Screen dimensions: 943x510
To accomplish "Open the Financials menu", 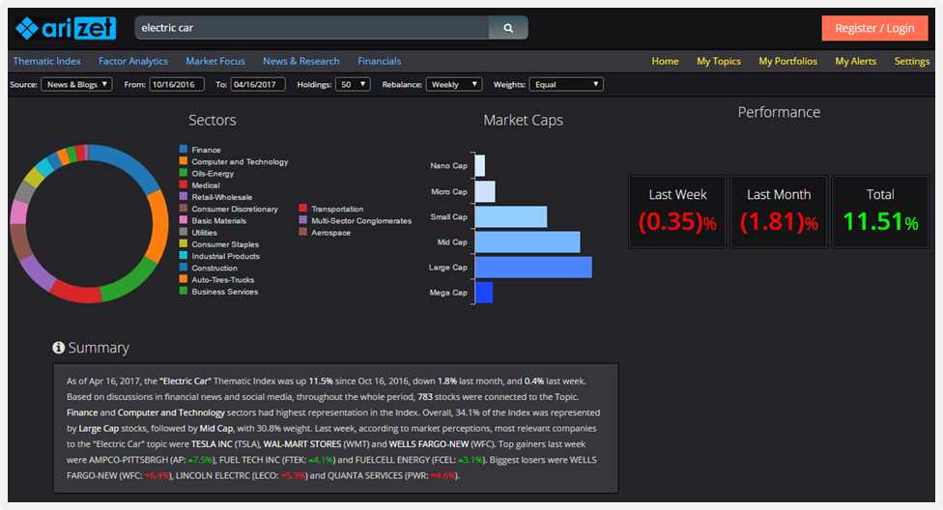I will click(x=379, y=62).
